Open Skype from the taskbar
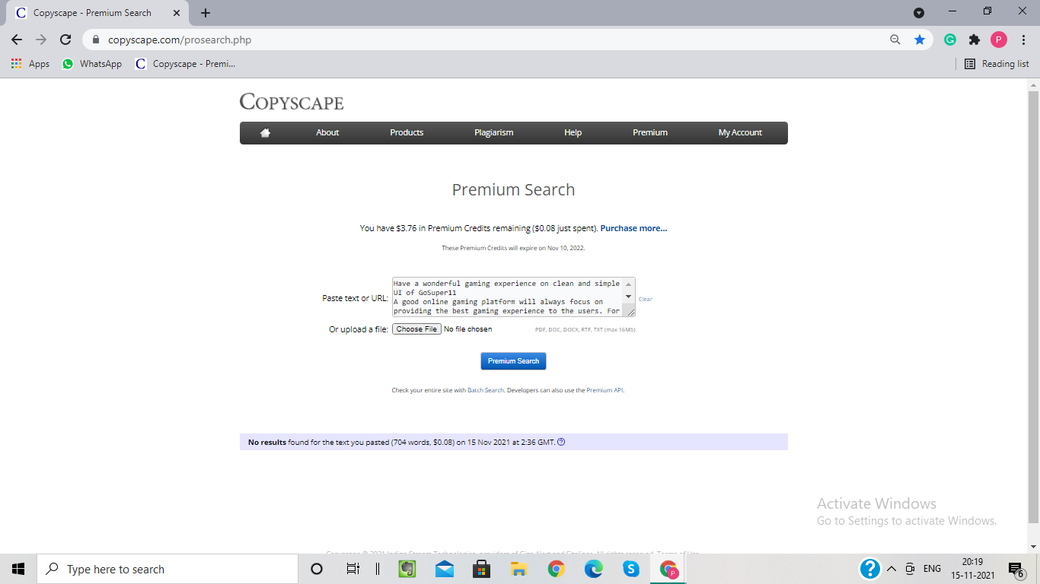Screen dimensions: 1040x584 pyautogui.click(x=631, y=569)
